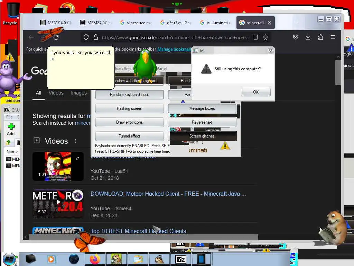354x266 pixels.
Task: Reload the current Firefox page
Action: pyautogui.click(x=56, y=37)
